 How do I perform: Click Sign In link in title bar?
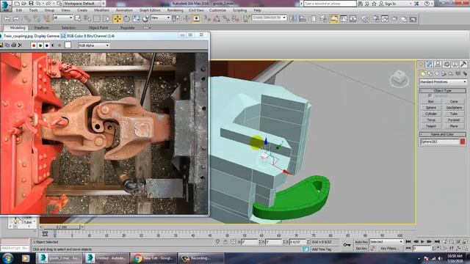pyautogui.click(x=390, y=4)
